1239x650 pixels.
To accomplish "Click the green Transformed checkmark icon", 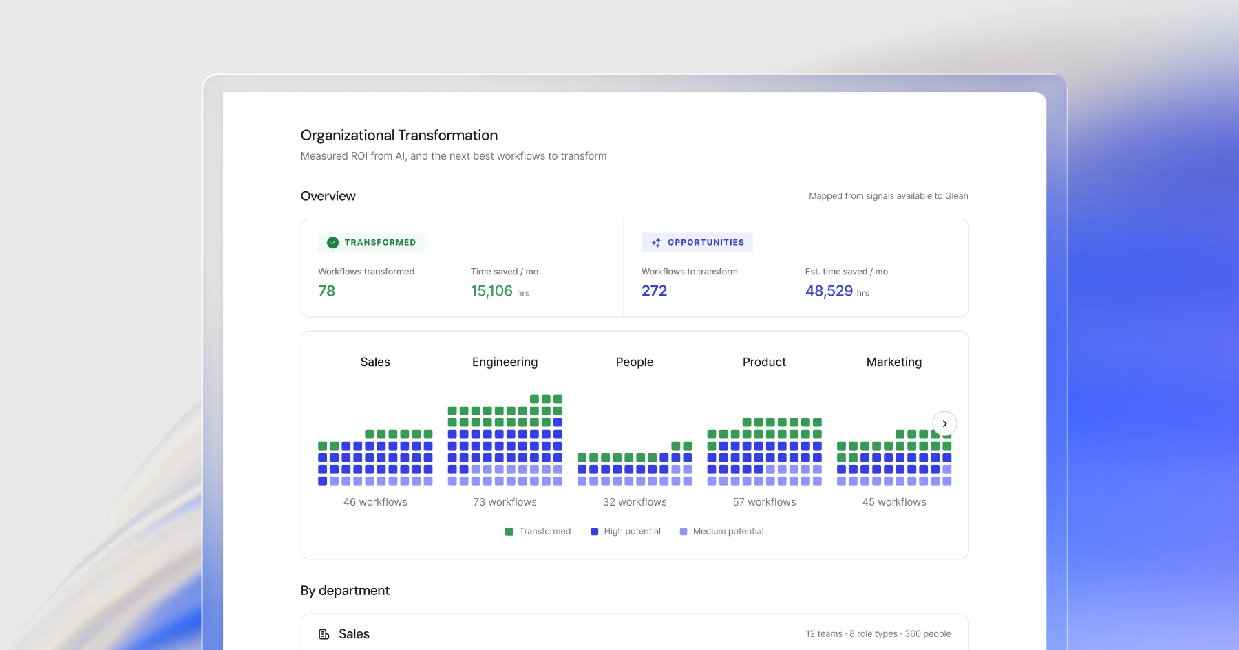I will [332, 242].
